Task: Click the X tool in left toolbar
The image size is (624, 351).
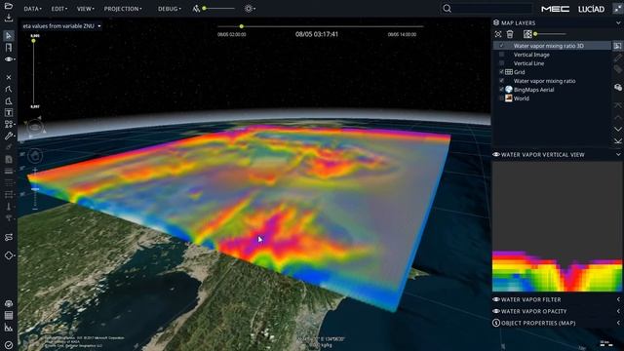Action: pyautogui.click(x=9, y=77)
